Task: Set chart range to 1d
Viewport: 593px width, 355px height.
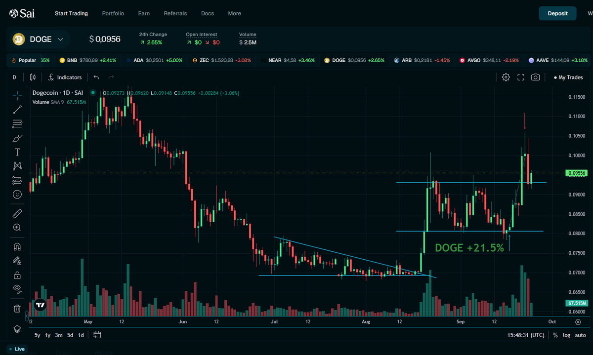Action: (81, 335)
